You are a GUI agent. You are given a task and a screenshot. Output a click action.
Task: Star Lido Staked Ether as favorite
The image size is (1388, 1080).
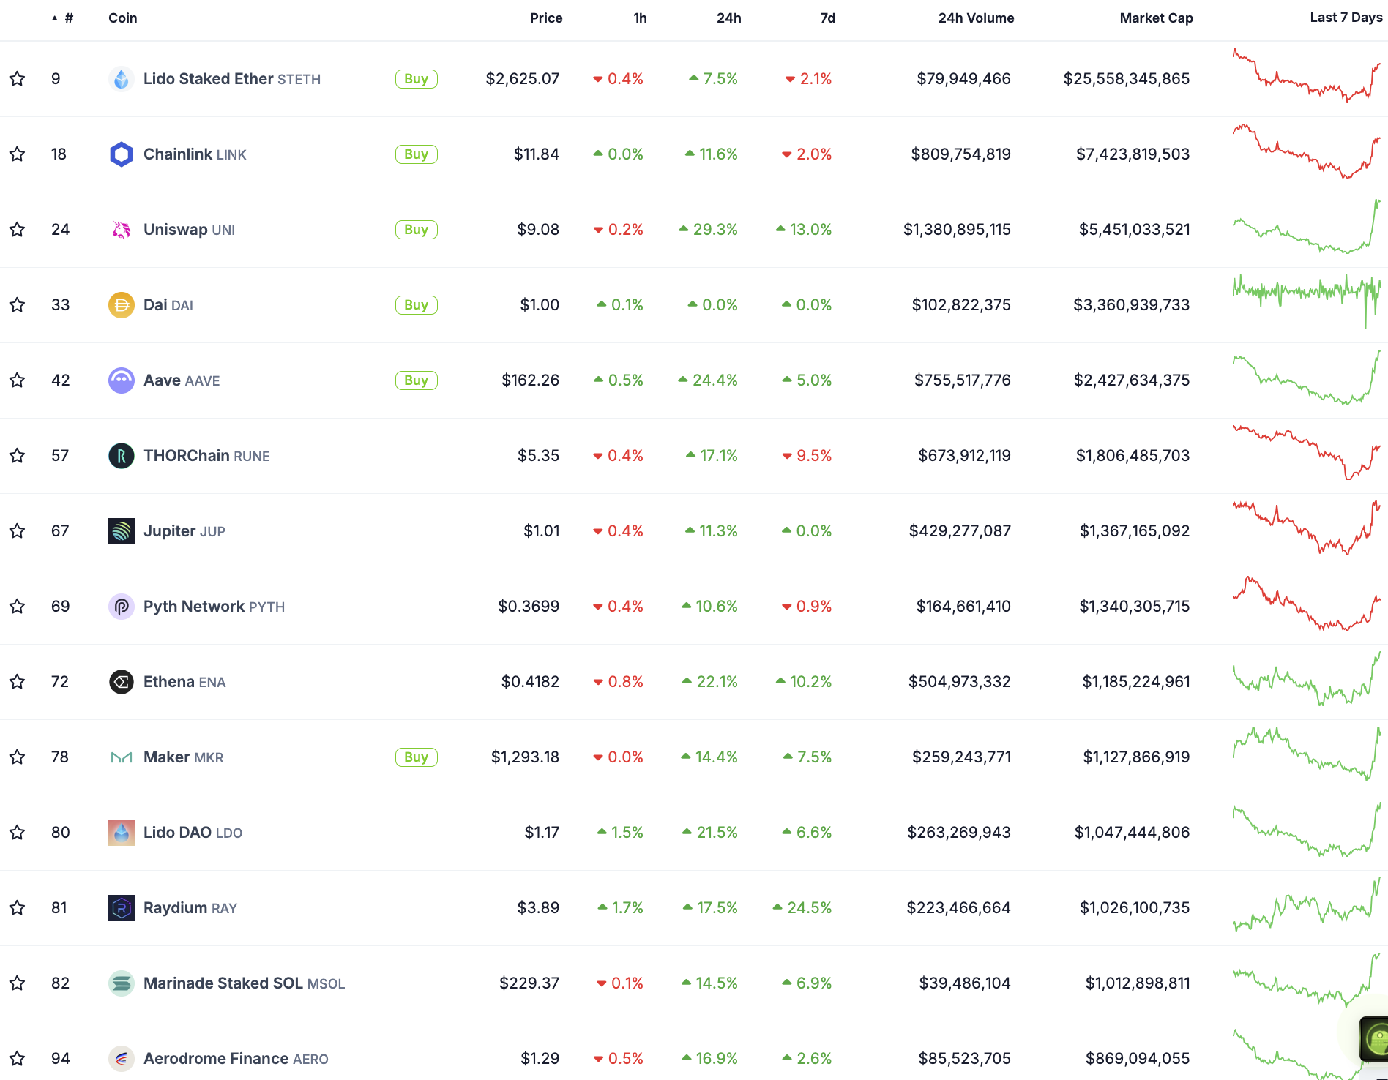click(18, 79)
